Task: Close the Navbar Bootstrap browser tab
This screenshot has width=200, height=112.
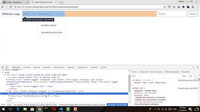Action: pos(27,2)
